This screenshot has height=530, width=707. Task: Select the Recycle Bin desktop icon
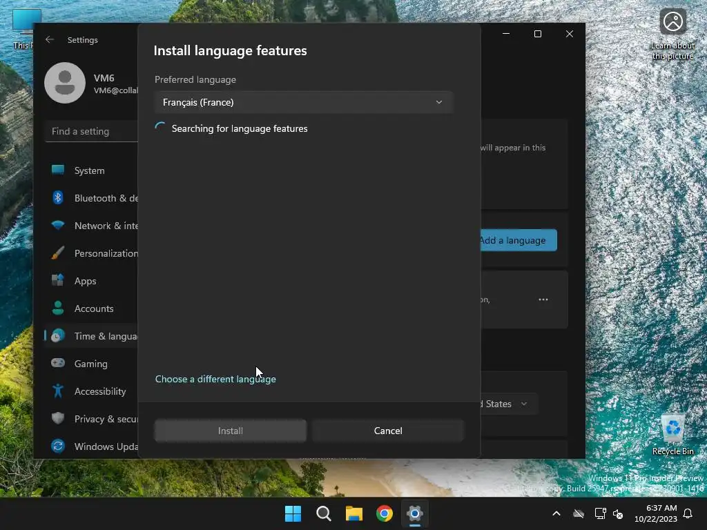[672, 435]
